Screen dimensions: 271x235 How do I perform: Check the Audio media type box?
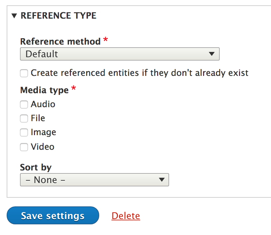click(x=24, y=105)
